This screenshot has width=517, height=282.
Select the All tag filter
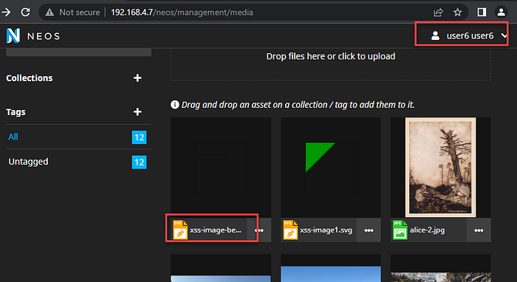(x=78, y=137)
